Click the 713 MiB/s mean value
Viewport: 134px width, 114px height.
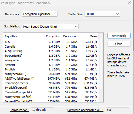click(x=91, y=74)
